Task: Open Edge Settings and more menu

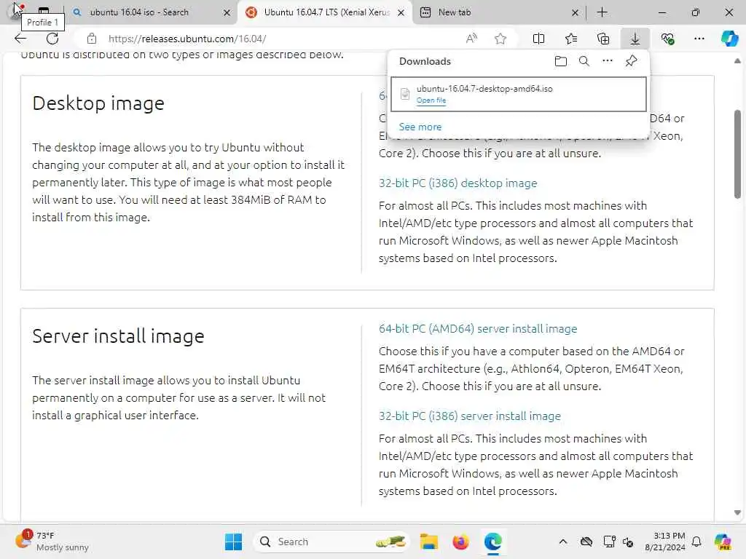Action: click(x=699, y=39)
